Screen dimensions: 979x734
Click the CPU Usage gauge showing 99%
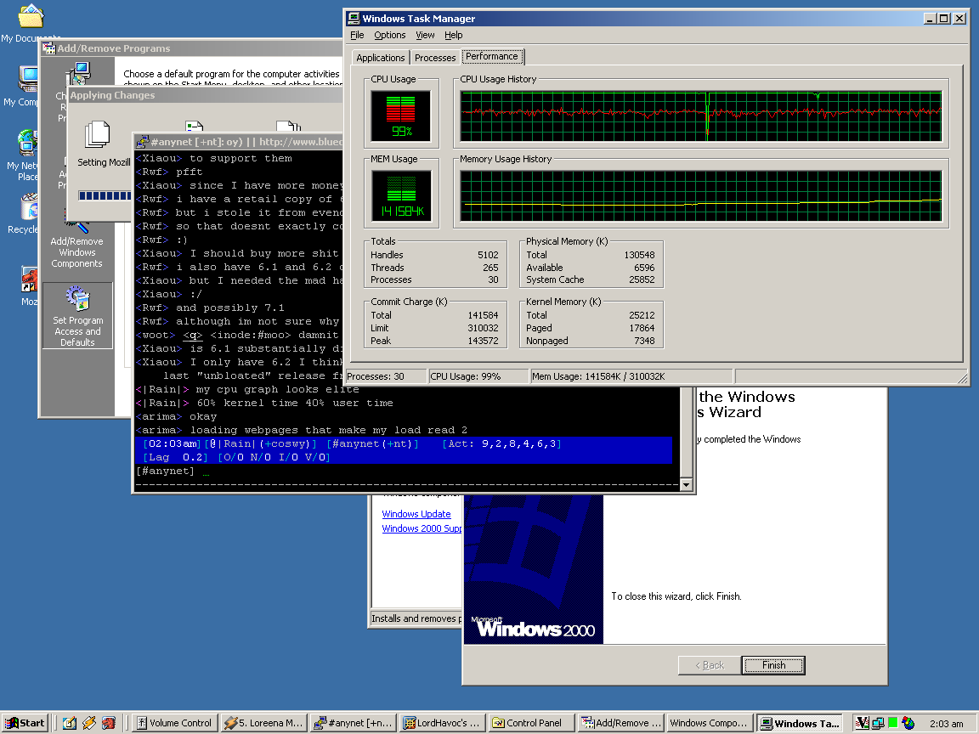401,116
